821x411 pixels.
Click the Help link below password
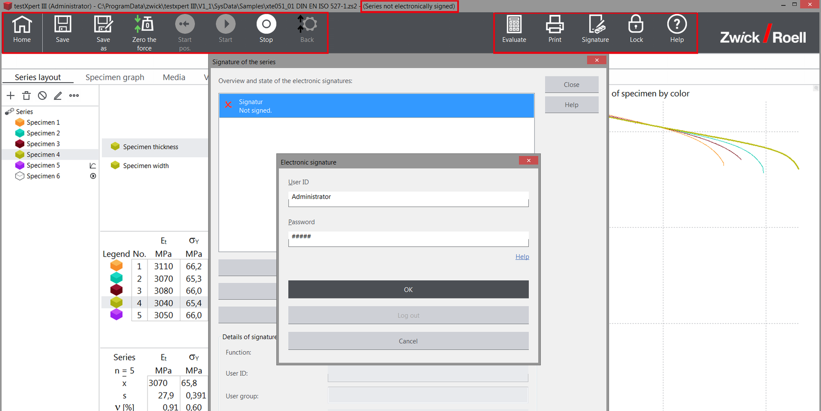click(x=522, y=257)
